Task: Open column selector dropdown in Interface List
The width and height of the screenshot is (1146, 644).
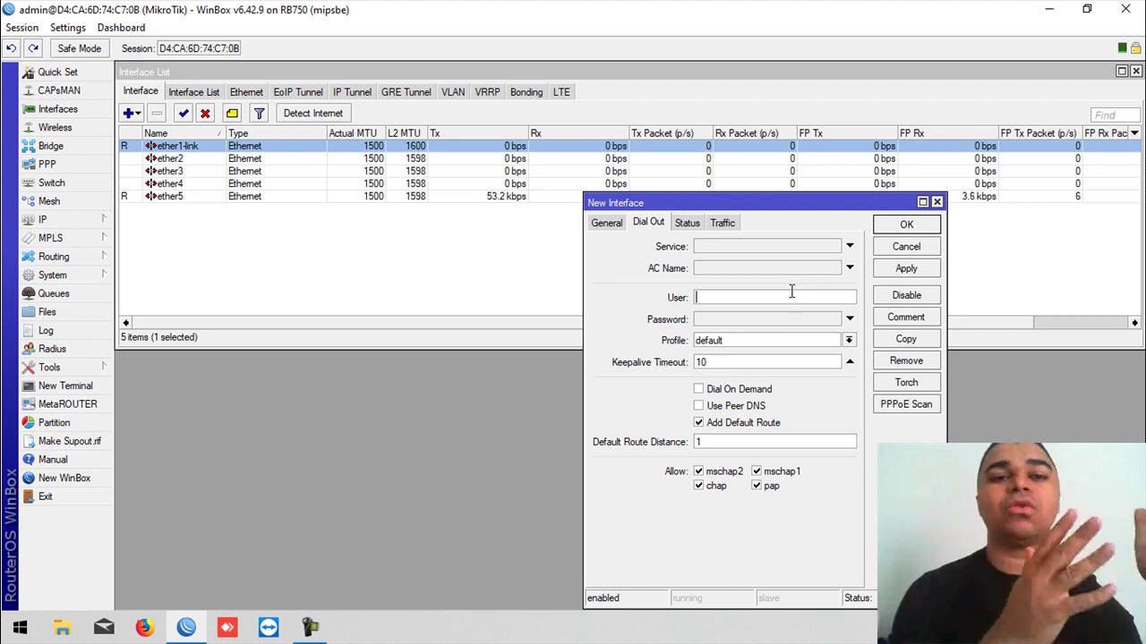Action: point(1134,133)
